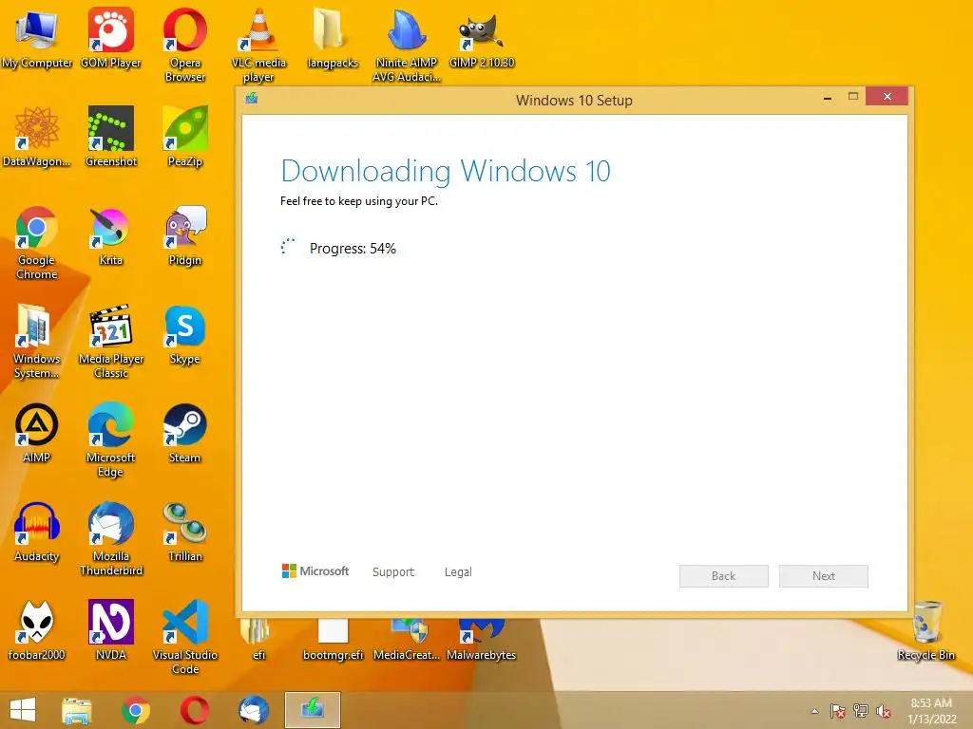Close the Windows 10 Setup window
973x729 pixels.
click(887, 97)
